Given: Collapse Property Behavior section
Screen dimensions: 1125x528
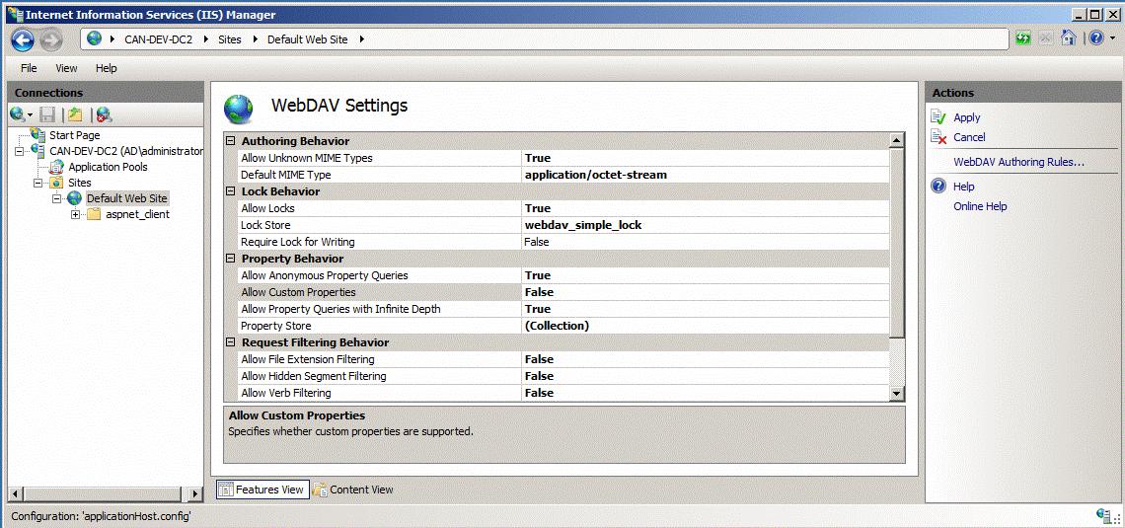Looking at the screenshot, I should click(x=230, y=259).
